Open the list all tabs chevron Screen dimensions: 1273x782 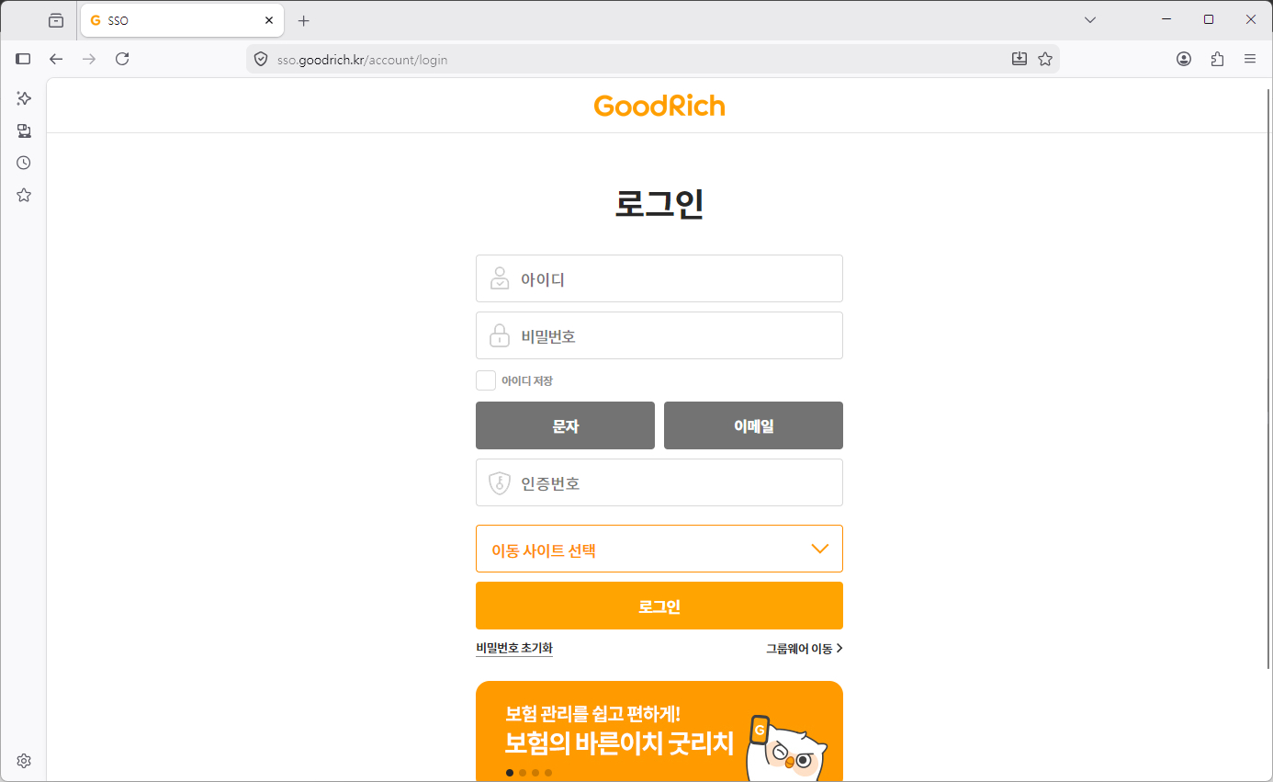(1090, 20)
